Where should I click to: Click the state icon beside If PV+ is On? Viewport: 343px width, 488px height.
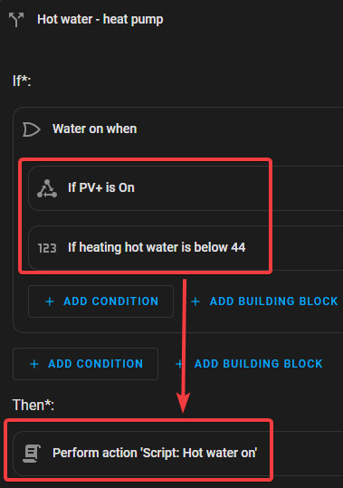pos(47,188)
